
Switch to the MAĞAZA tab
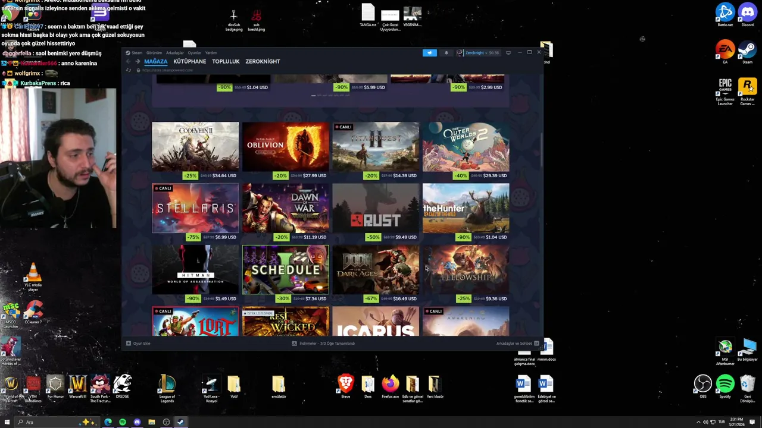pyautogui.click(x=155, y=61)
